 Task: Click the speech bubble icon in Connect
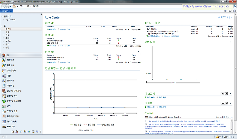pos(228,117)
